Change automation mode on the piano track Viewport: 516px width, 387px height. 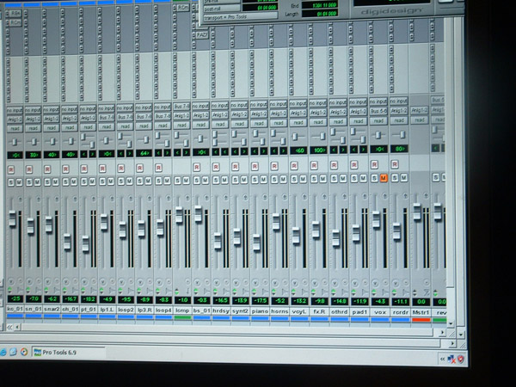[259, 123]
